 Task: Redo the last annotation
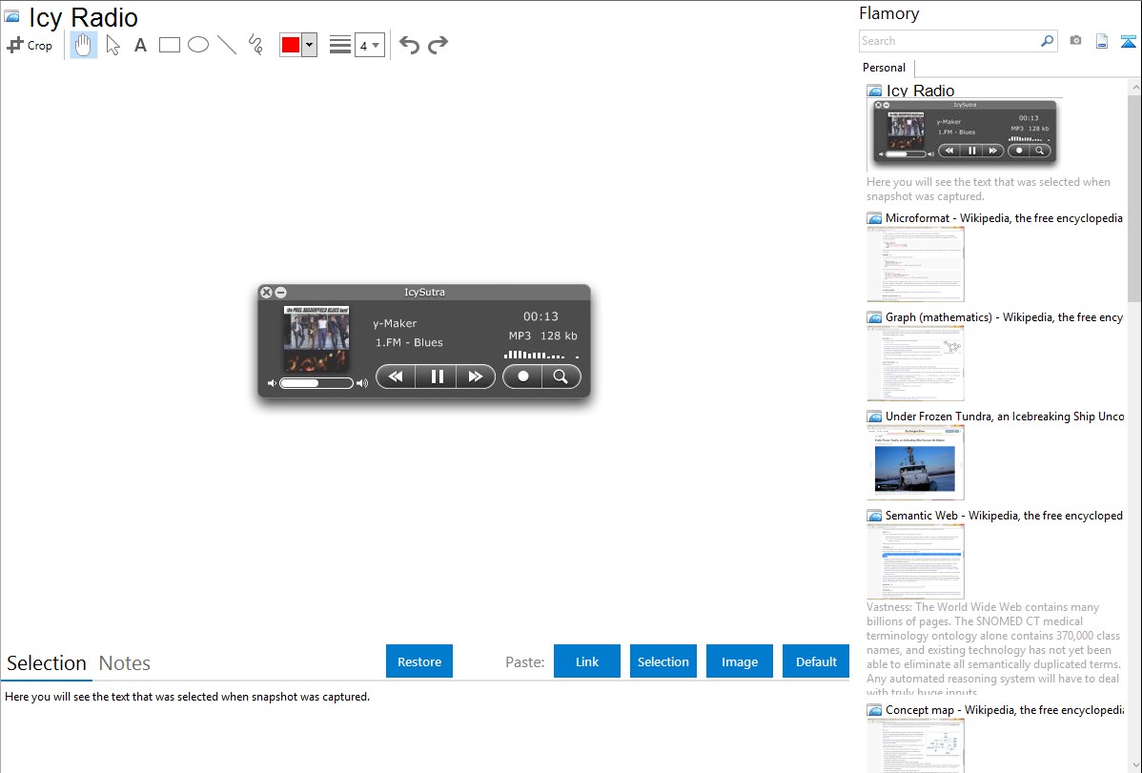point(438,45)
